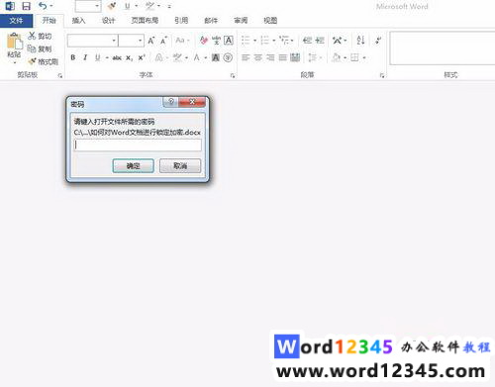495x387 pixels.
Task: Click the Save icon in quick access toolbar
Action: point(26,6)
